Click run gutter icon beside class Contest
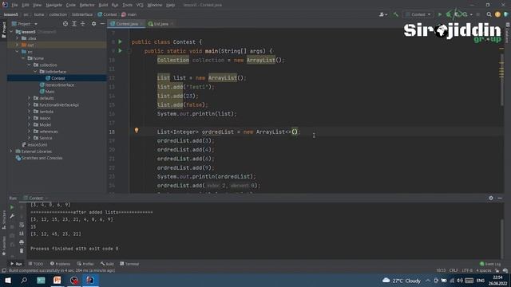 [120, 41]
